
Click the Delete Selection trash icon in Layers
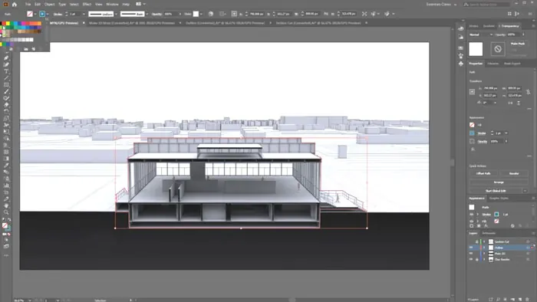[528, 299]
